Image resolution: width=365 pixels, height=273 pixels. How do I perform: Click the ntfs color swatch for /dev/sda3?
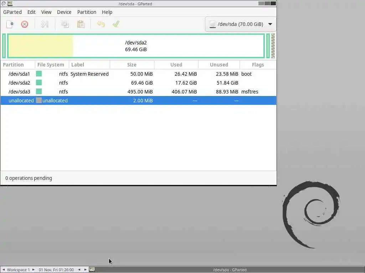pyautogui.click(x=39, y=91)
